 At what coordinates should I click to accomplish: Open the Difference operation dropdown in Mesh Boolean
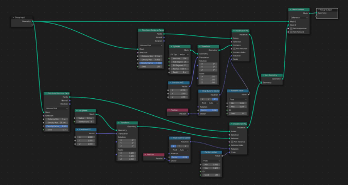coord(299,18)
